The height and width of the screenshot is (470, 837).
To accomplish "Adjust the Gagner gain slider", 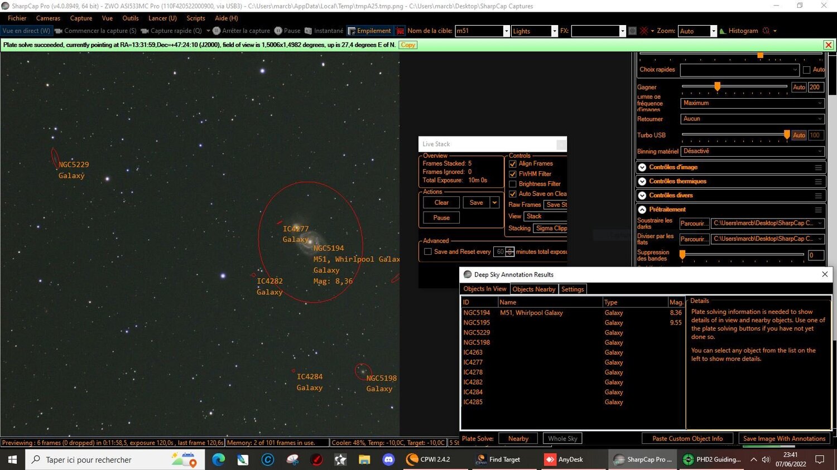I will coord(718,86).
